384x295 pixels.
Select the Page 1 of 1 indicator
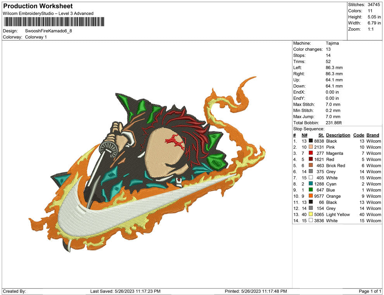(x=370, y=291)
